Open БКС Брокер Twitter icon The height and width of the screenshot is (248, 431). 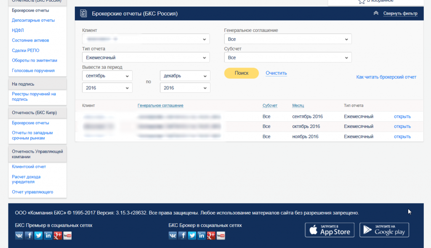click(x=192, y=235)
